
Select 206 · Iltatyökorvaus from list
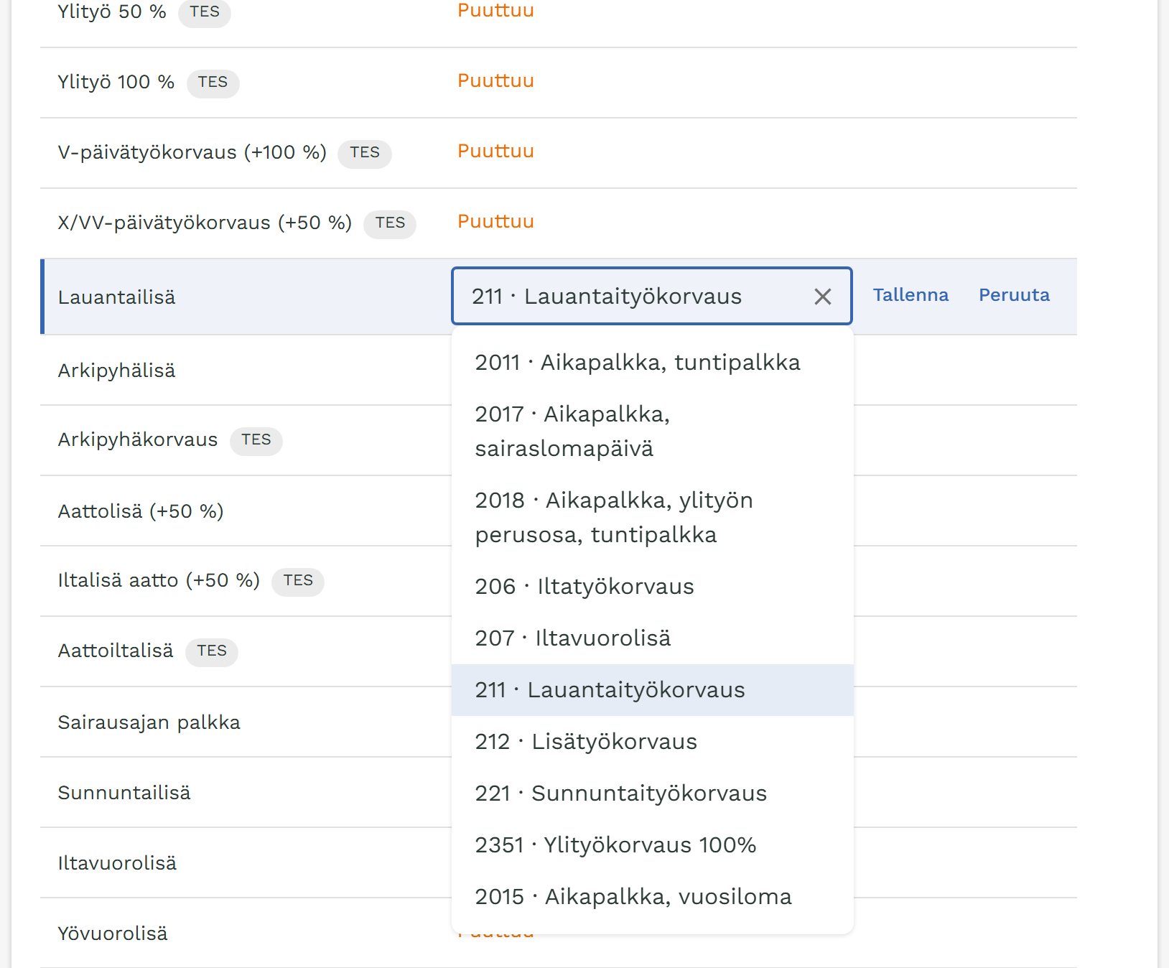tap(652, 587)
